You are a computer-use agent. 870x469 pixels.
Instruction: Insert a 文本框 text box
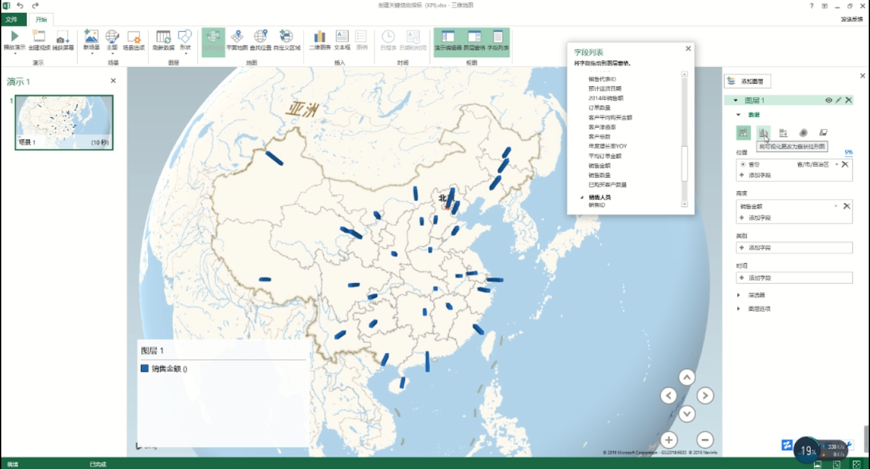(342, 40)
